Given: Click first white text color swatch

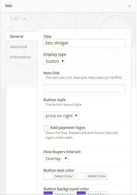Looking at the screenshot, I should click(48, 176).
